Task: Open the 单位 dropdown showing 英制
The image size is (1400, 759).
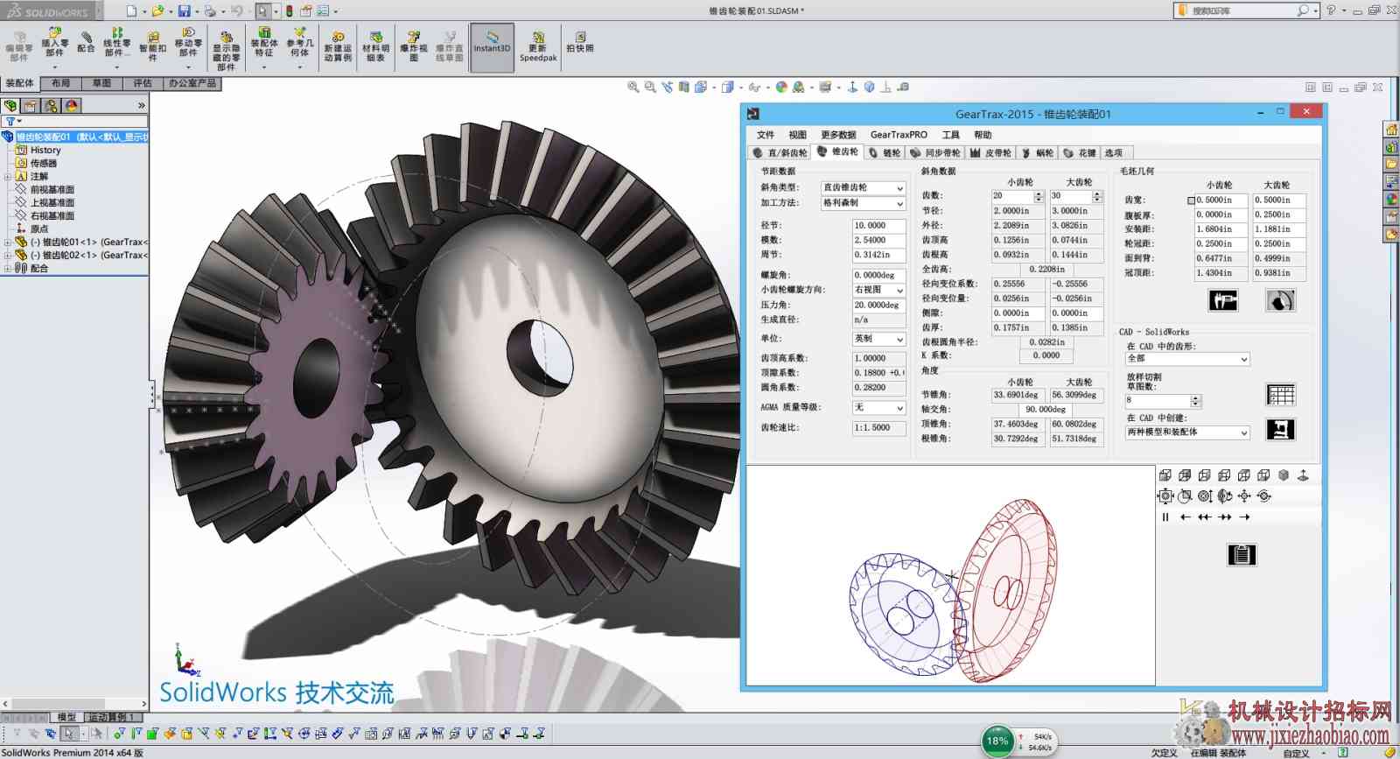Action: click(x=879, y=339)
